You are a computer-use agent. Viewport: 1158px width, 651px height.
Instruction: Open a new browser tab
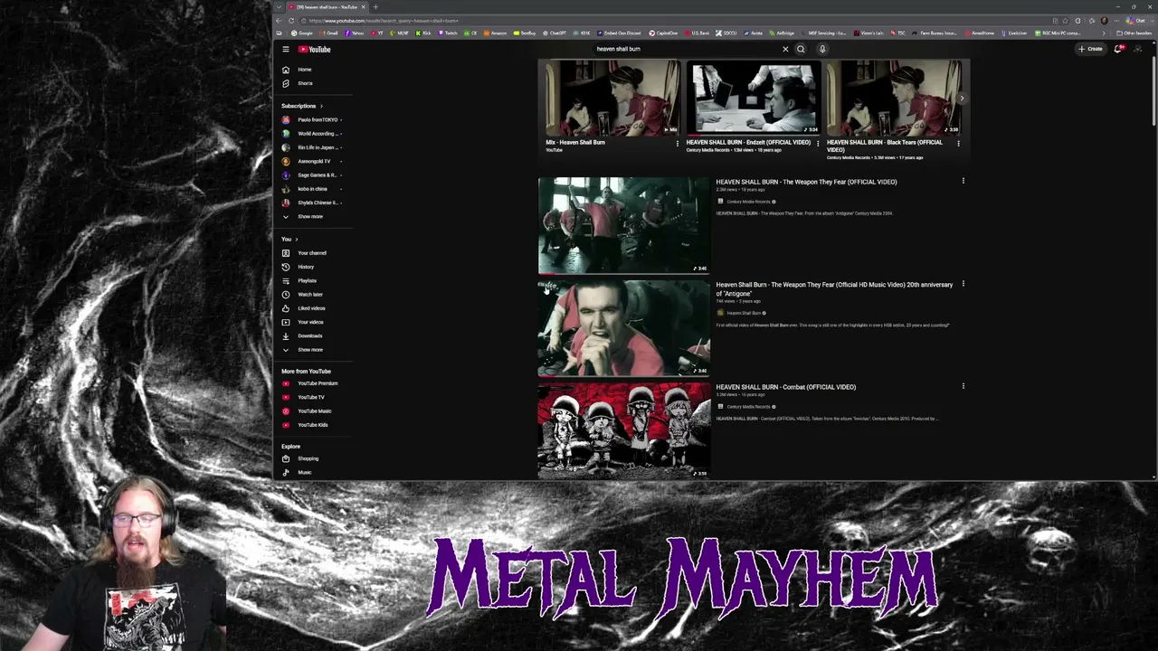[375, 7]
